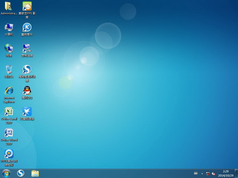Open Sogou browser from the taskbar
This screenshot has height=178, width=238.
[x=21, y=174]
